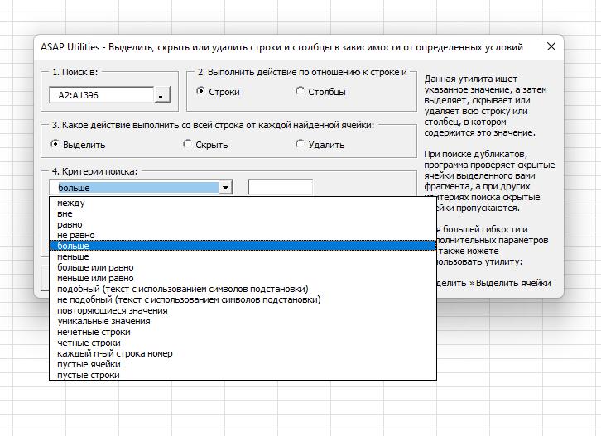Choose 'каждый n-ый строка номер' option
Screen dimensions: 601x436
pos(114,354)
